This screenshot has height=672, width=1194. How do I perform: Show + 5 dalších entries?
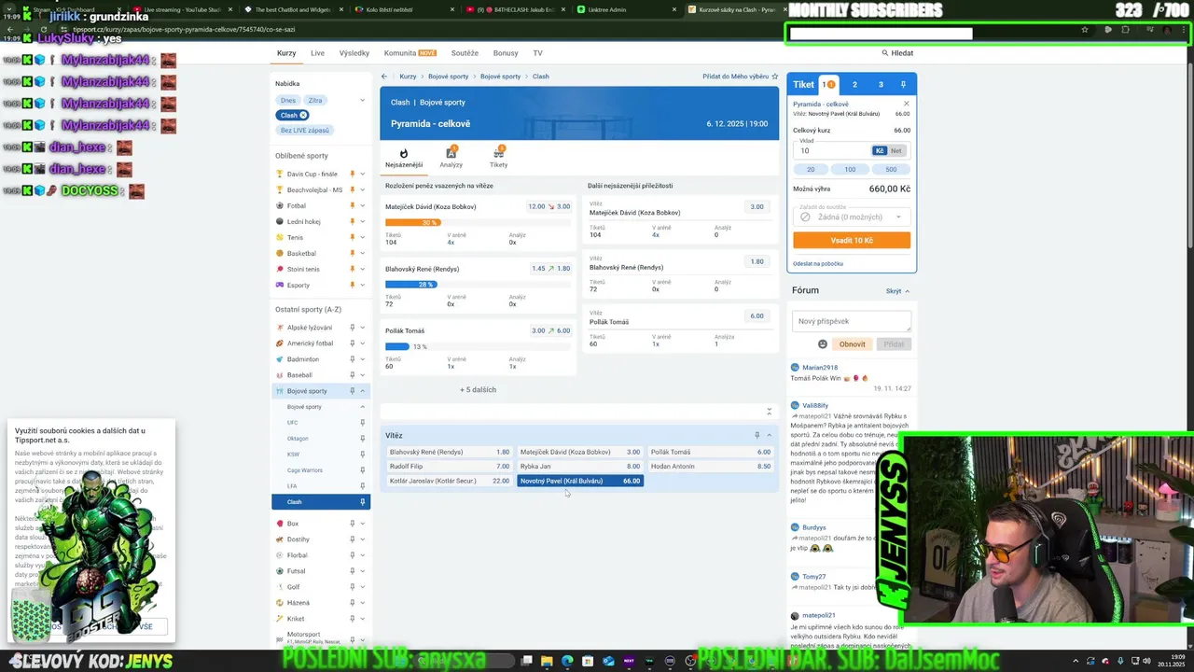click(x=478, y=390)
